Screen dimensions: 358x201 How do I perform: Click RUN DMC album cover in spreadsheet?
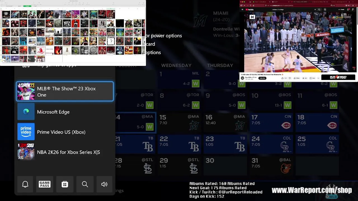click(23, 41)
